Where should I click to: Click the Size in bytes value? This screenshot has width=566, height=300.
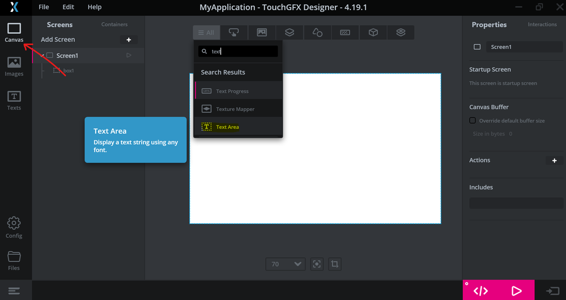(x=510, y=133)
